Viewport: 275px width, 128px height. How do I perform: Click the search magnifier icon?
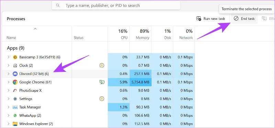[58, 5]
